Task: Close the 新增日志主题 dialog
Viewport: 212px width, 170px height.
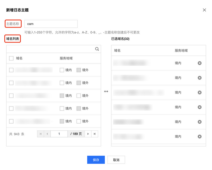Action: point(204,10)
